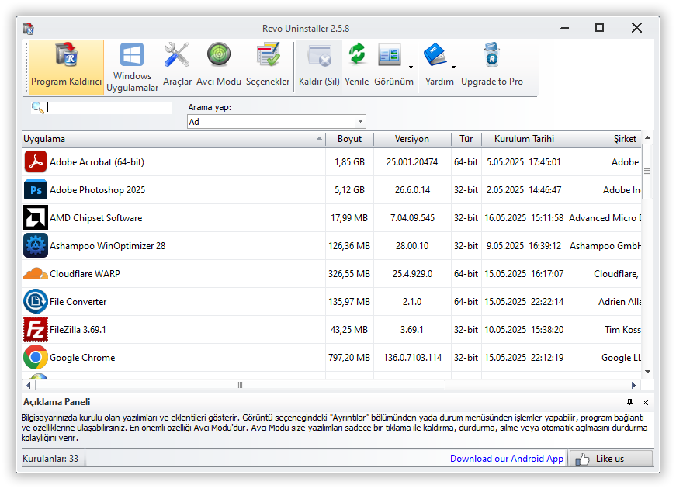This screenshot has width=676, height=489.
Task: Sort by the Versiyon column
Action: [412, 139]
